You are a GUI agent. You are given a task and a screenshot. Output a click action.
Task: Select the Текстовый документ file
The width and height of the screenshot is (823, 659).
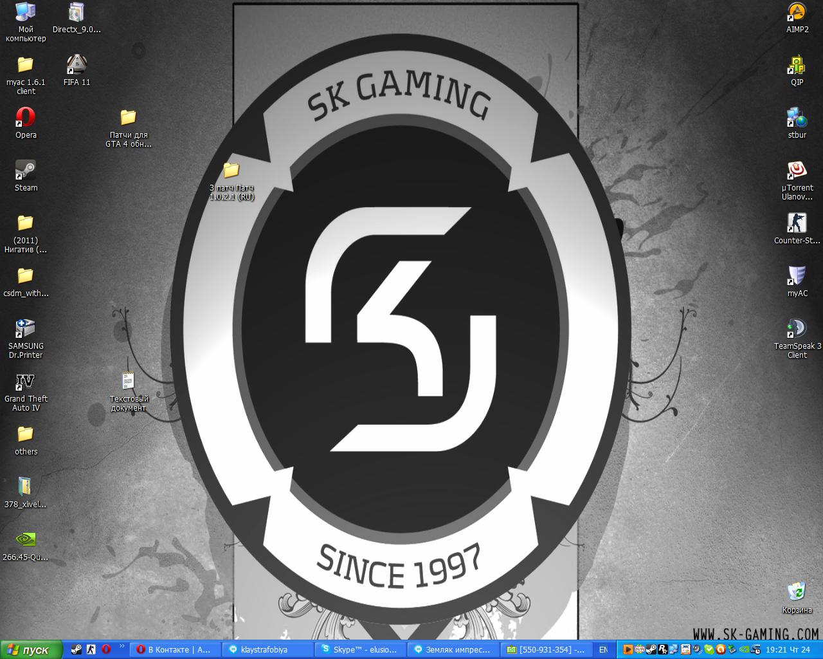point(128,382)
